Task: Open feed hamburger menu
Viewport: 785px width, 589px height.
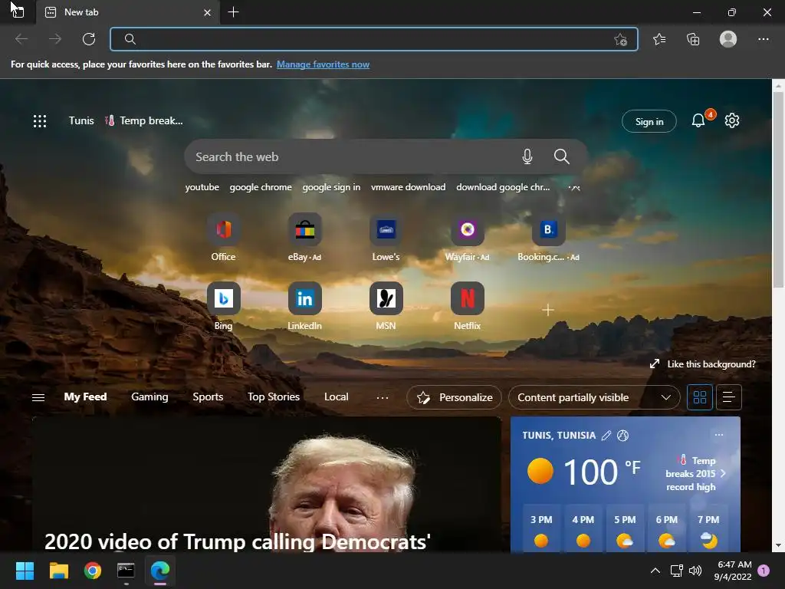Action: click(x=38, y=398)
